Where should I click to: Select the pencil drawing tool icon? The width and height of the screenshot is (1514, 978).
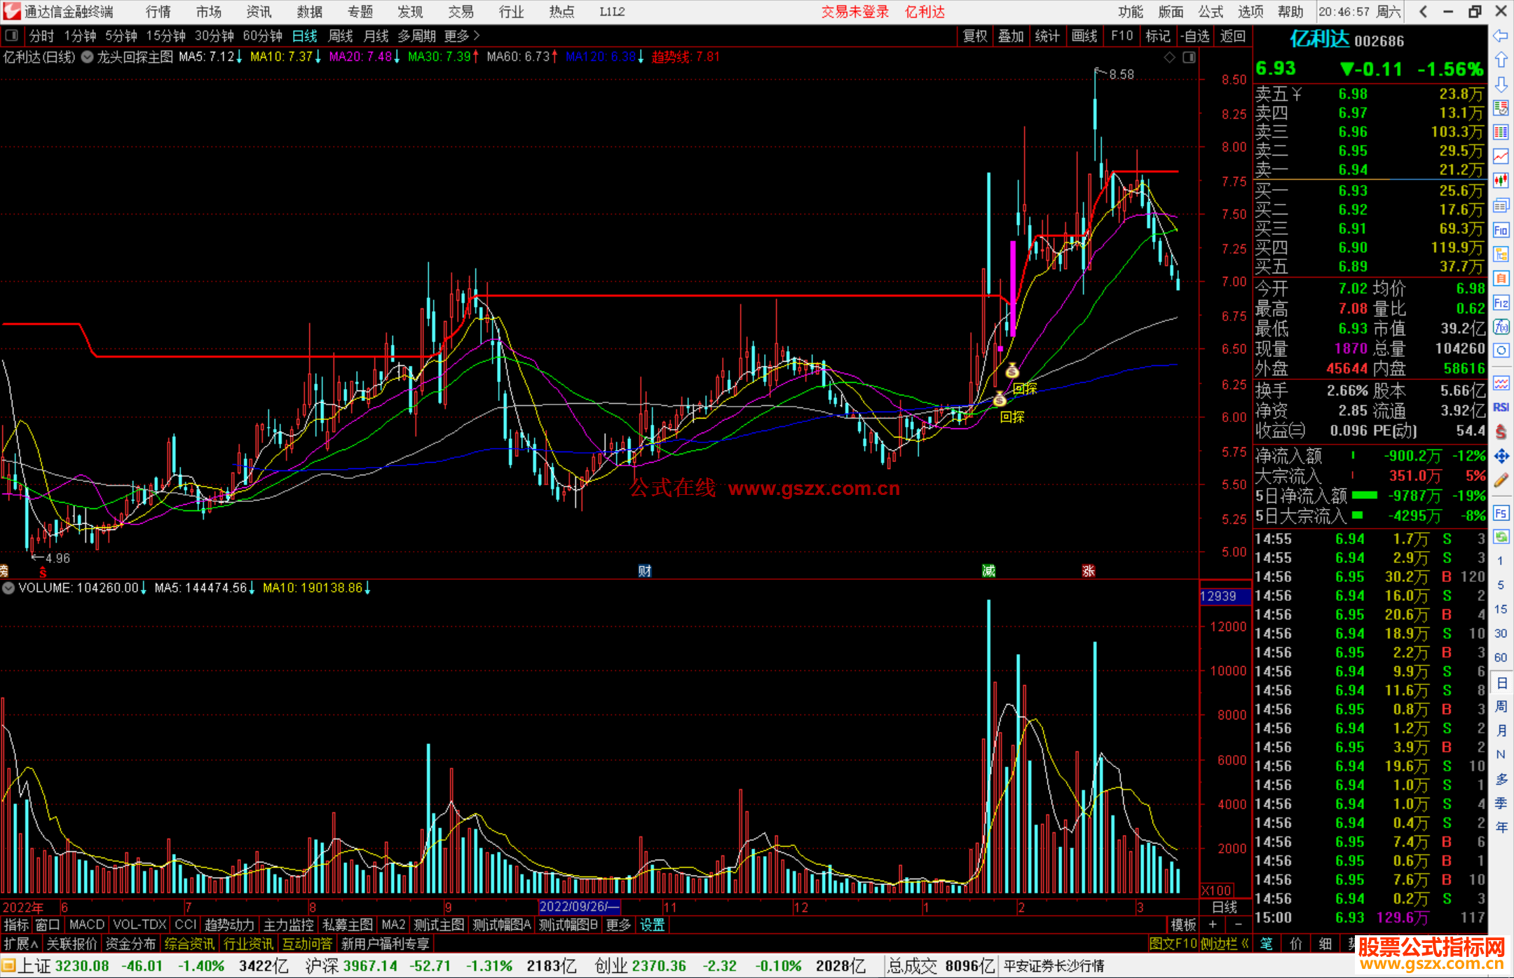1501,480
